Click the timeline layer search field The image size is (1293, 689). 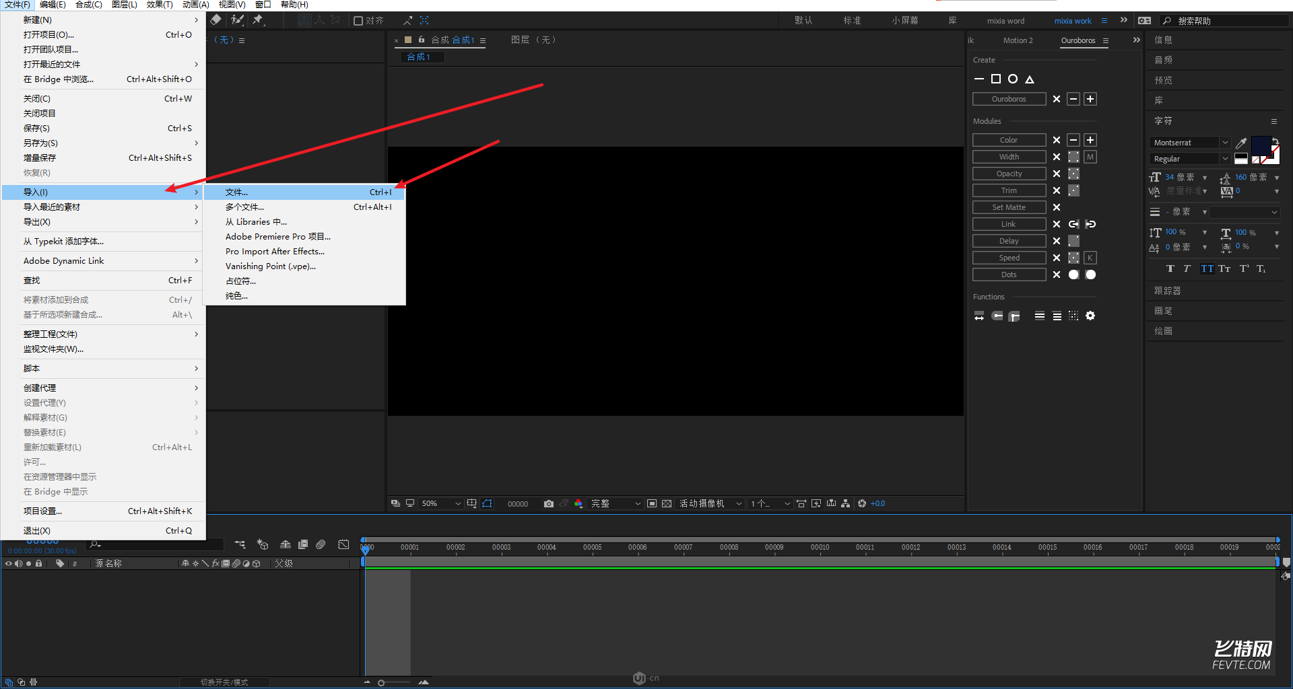[155, 544]
